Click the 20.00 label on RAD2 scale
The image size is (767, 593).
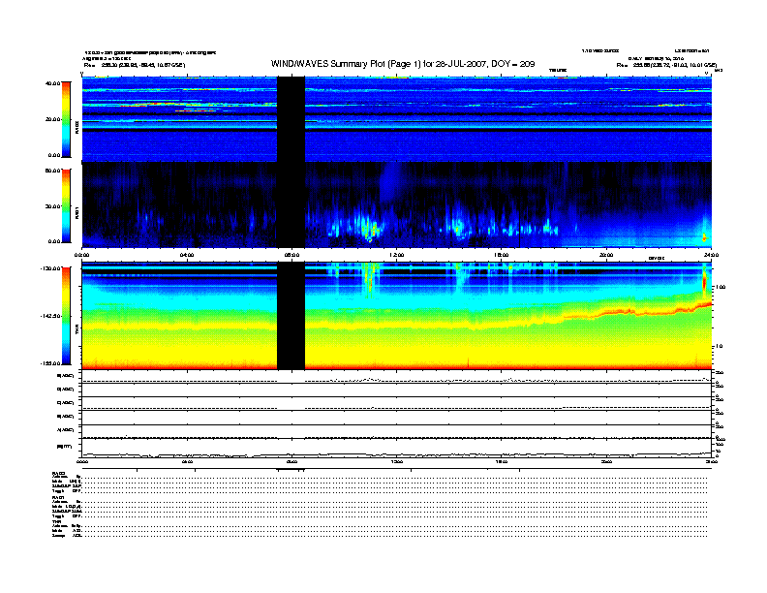[x=52, y=119]
